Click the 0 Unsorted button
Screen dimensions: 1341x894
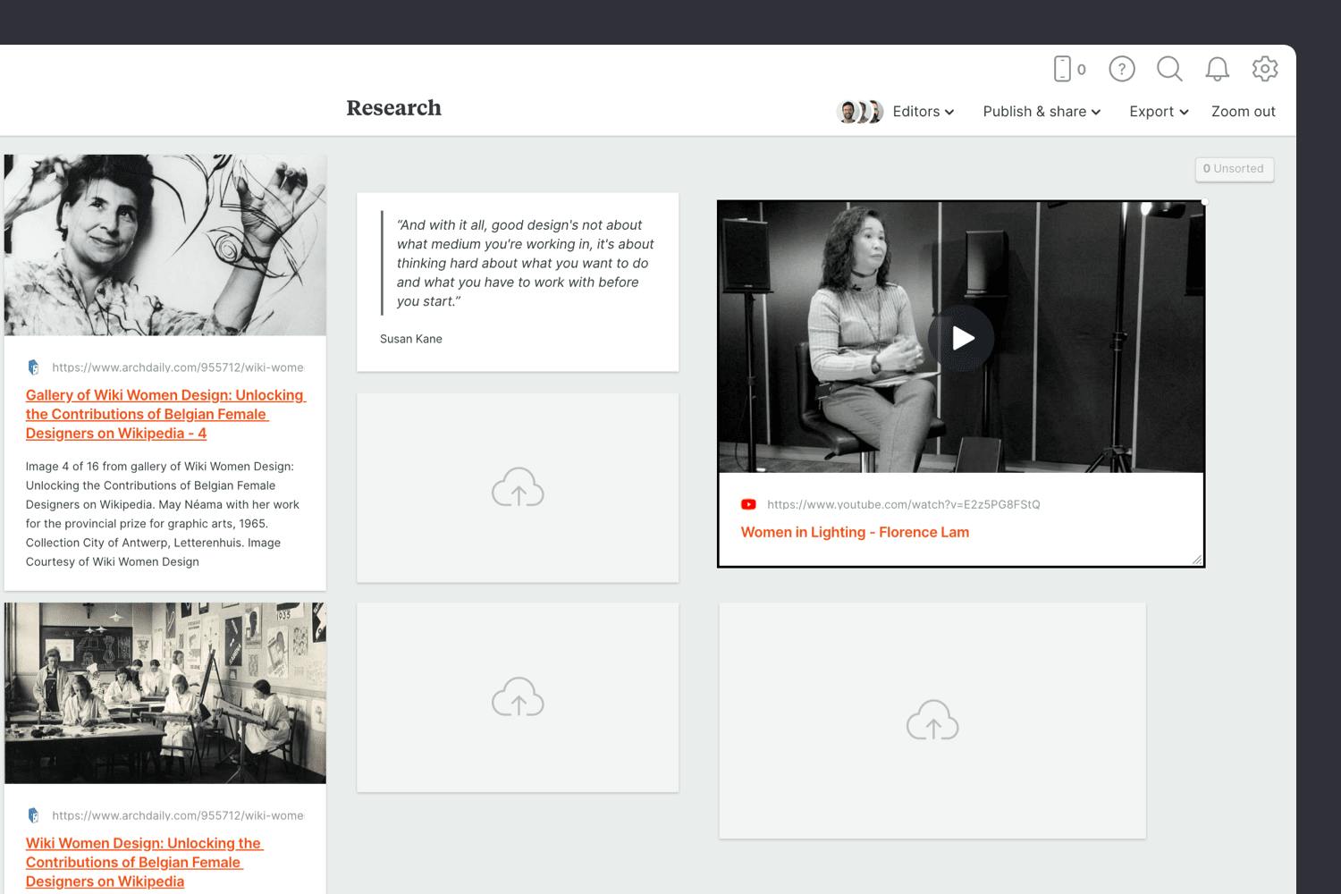pos(1234,169)
